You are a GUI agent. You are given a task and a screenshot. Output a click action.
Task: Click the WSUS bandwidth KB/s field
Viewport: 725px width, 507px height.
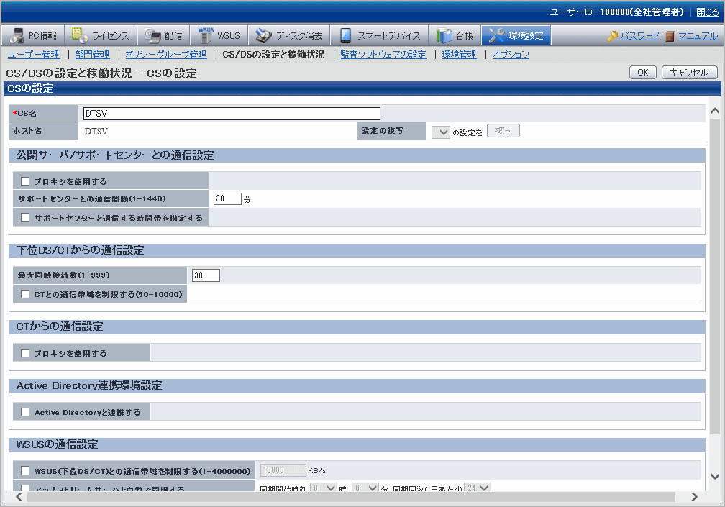pos(283,470)
